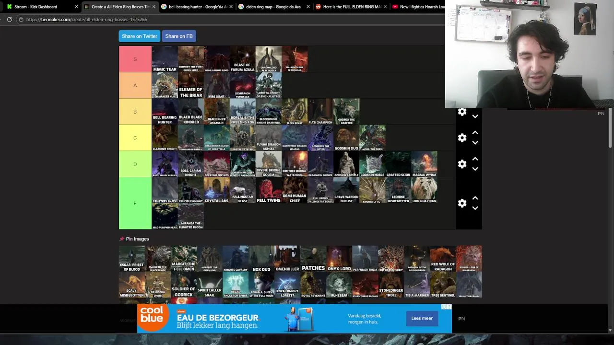Open settings gear for tier B row
Image resolution: width=614 pixels, height=345 pixels.
click(462, 112)
